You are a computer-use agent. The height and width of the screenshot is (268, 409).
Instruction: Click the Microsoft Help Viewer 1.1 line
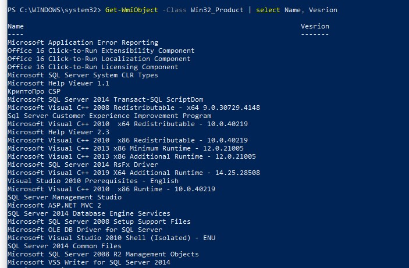point(58,84)
